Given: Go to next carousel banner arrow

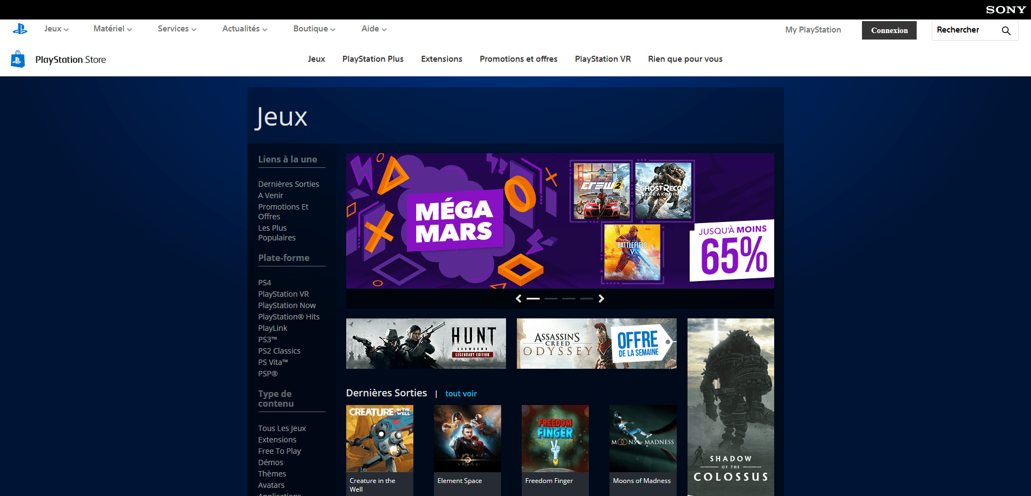Looking at the screenshot, I should (601, 298).
